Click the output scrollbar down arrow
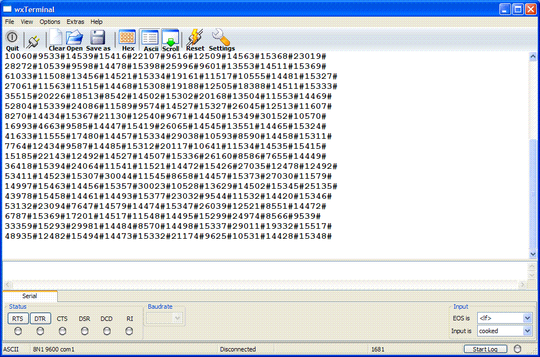 click(x=533, y=254)
